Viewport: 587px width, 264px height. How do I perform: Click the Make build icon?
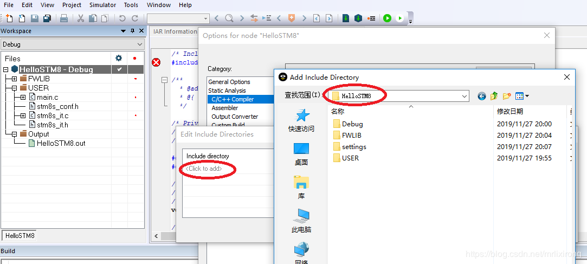click(x=358, y=18)
